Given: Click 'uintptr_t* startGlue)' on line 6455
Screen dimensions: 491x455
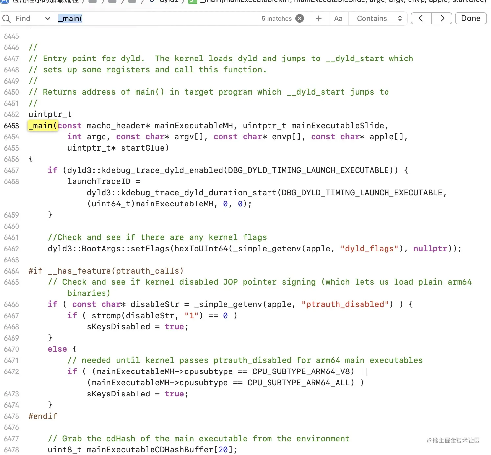Looking at the screenshot, I should 118,148.
